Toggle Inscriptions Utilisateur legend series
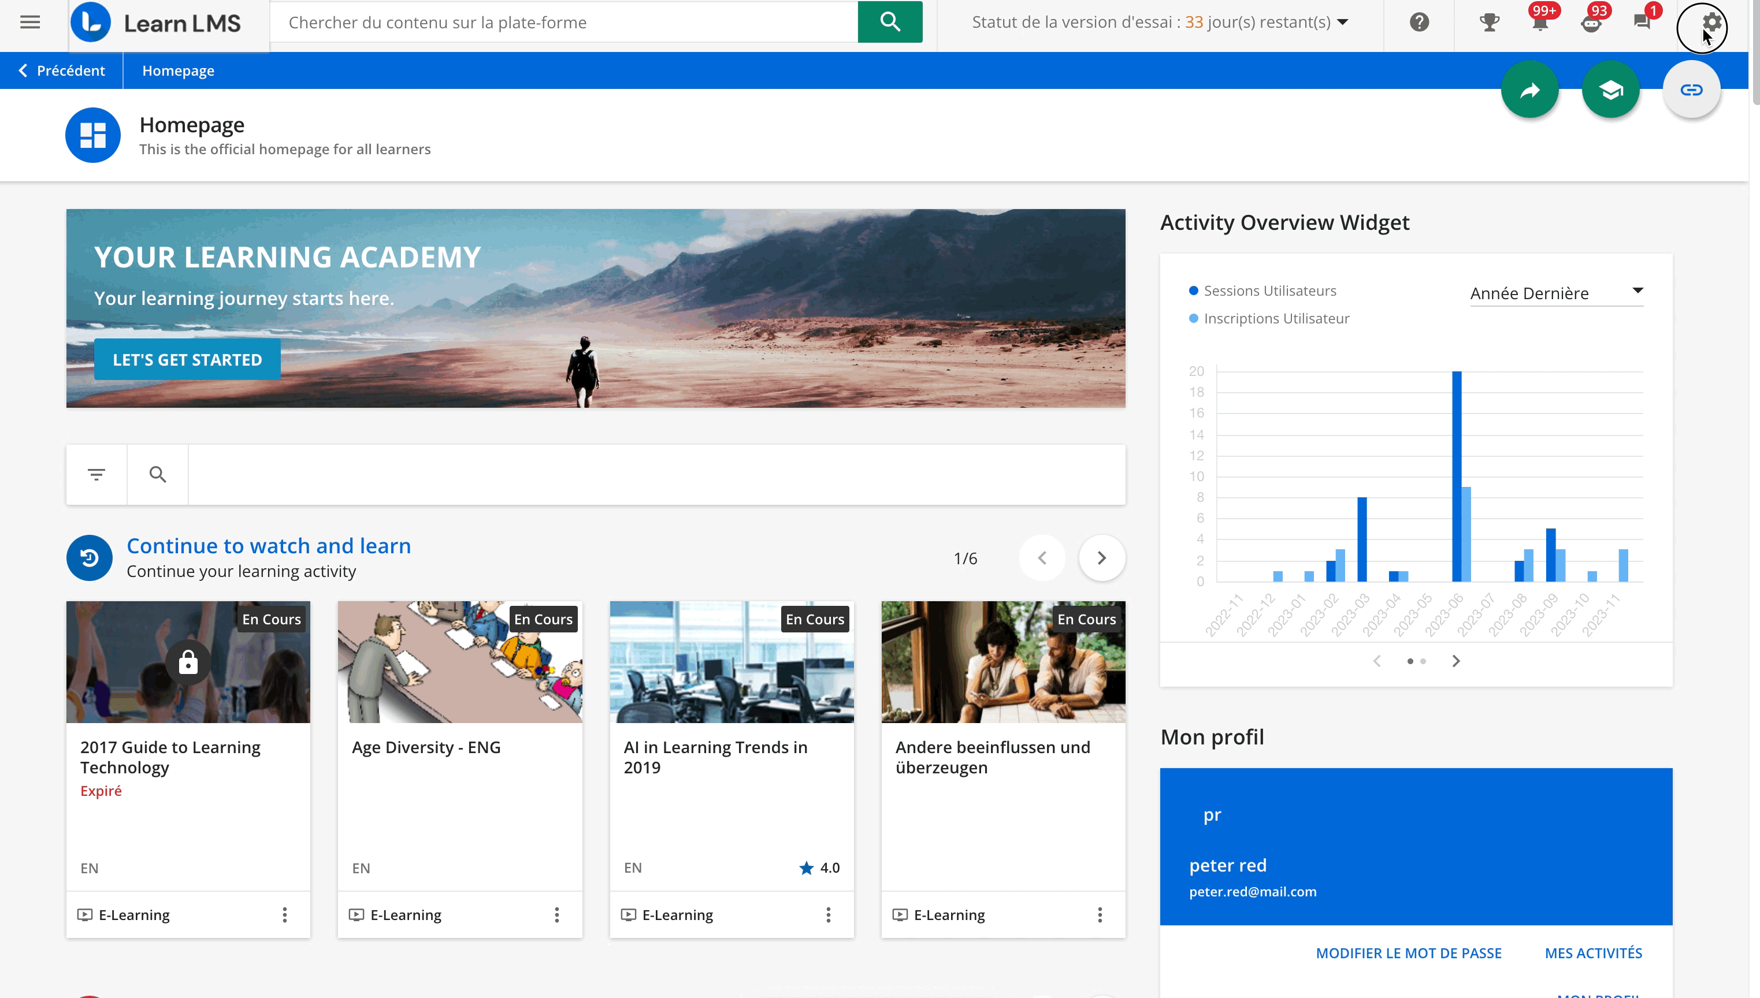 tap(1275, 319)
